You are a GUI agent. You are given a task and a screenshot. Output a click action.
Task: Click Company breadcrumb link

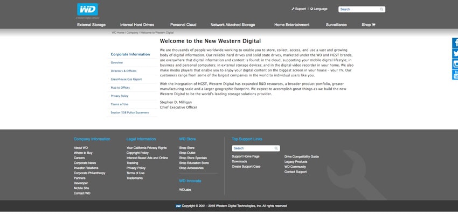[x=133, y=33]
